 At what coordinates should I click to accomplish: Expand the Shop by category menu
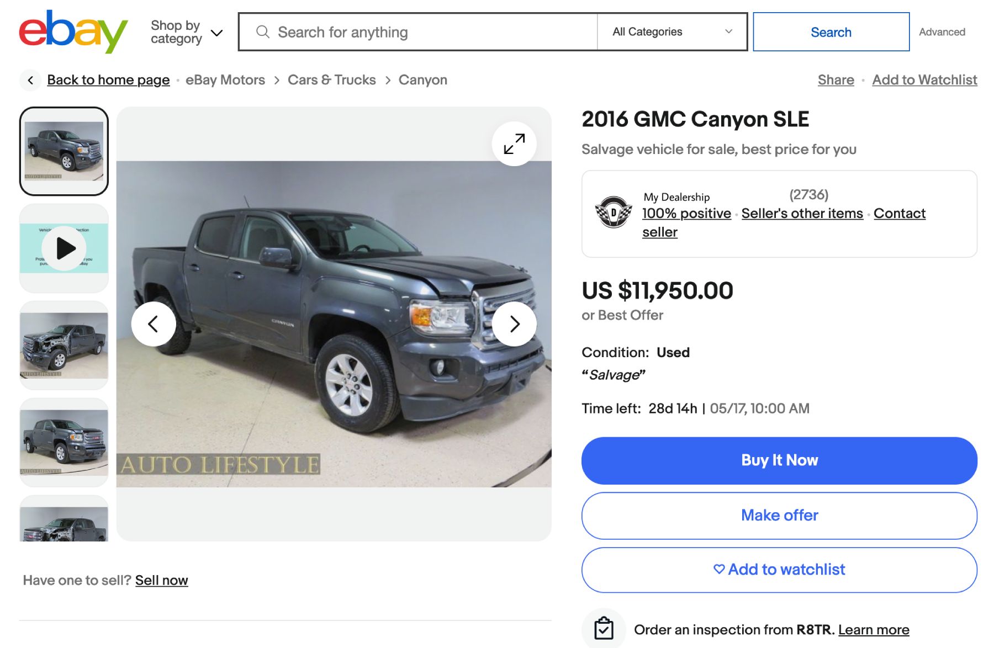(184, 31)
